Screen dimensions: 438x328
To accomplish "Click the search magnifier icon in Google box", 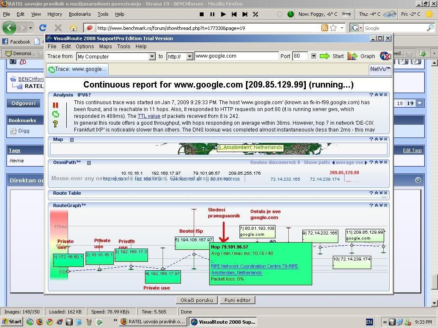I will (430, 28).
